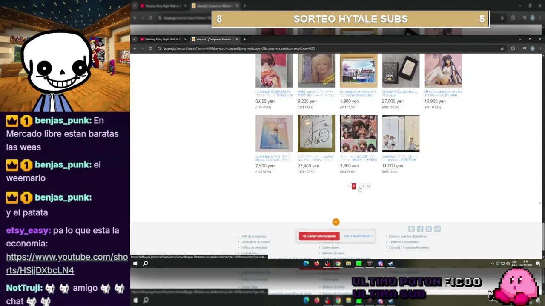Open Condiciones de servicio footer link

(x=255, y=242)
